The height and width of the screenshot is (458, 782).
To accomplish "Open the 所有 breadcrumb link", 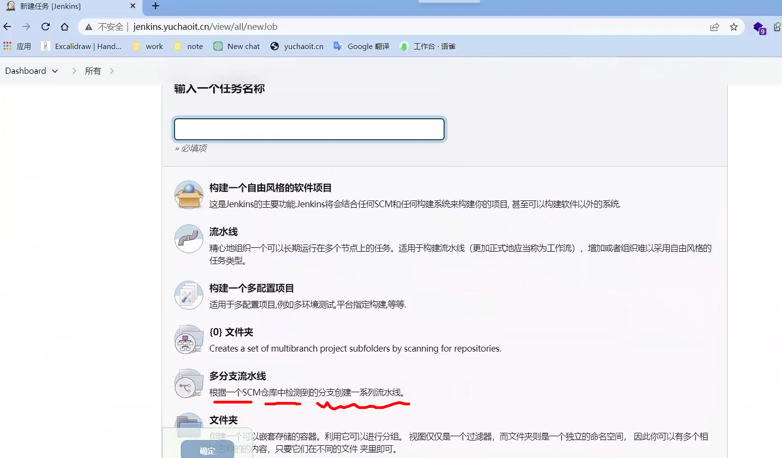I will 93,71.
